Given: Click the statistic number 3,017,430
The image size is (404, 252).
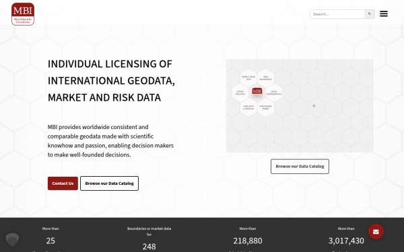Looking at the screenshot, I should (x=346, y=241).
